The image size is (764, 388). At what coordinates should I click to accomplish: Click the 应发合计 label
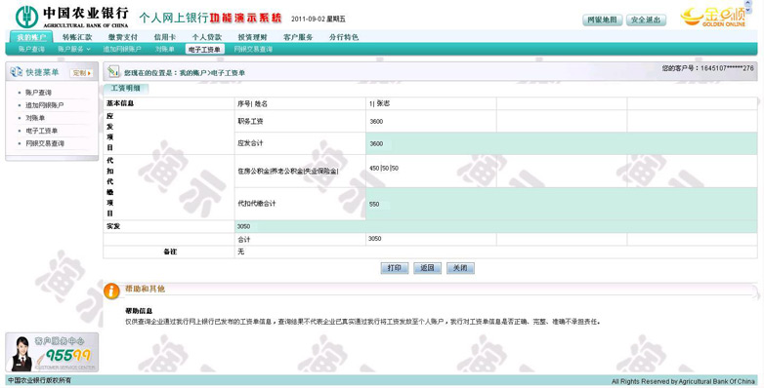pyautogui.click(x=250, y=143)
